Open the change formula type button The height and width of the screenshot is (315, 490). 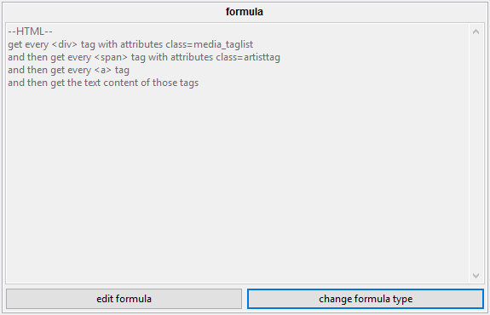click(x=366, y=299)
